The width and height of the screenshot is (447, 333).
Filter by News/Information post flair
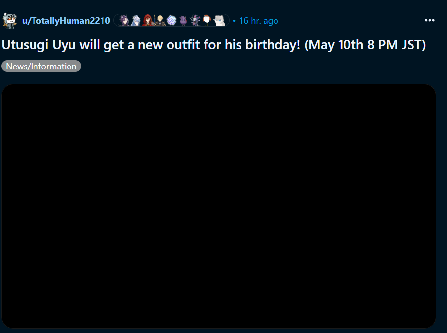click(41, 66)
